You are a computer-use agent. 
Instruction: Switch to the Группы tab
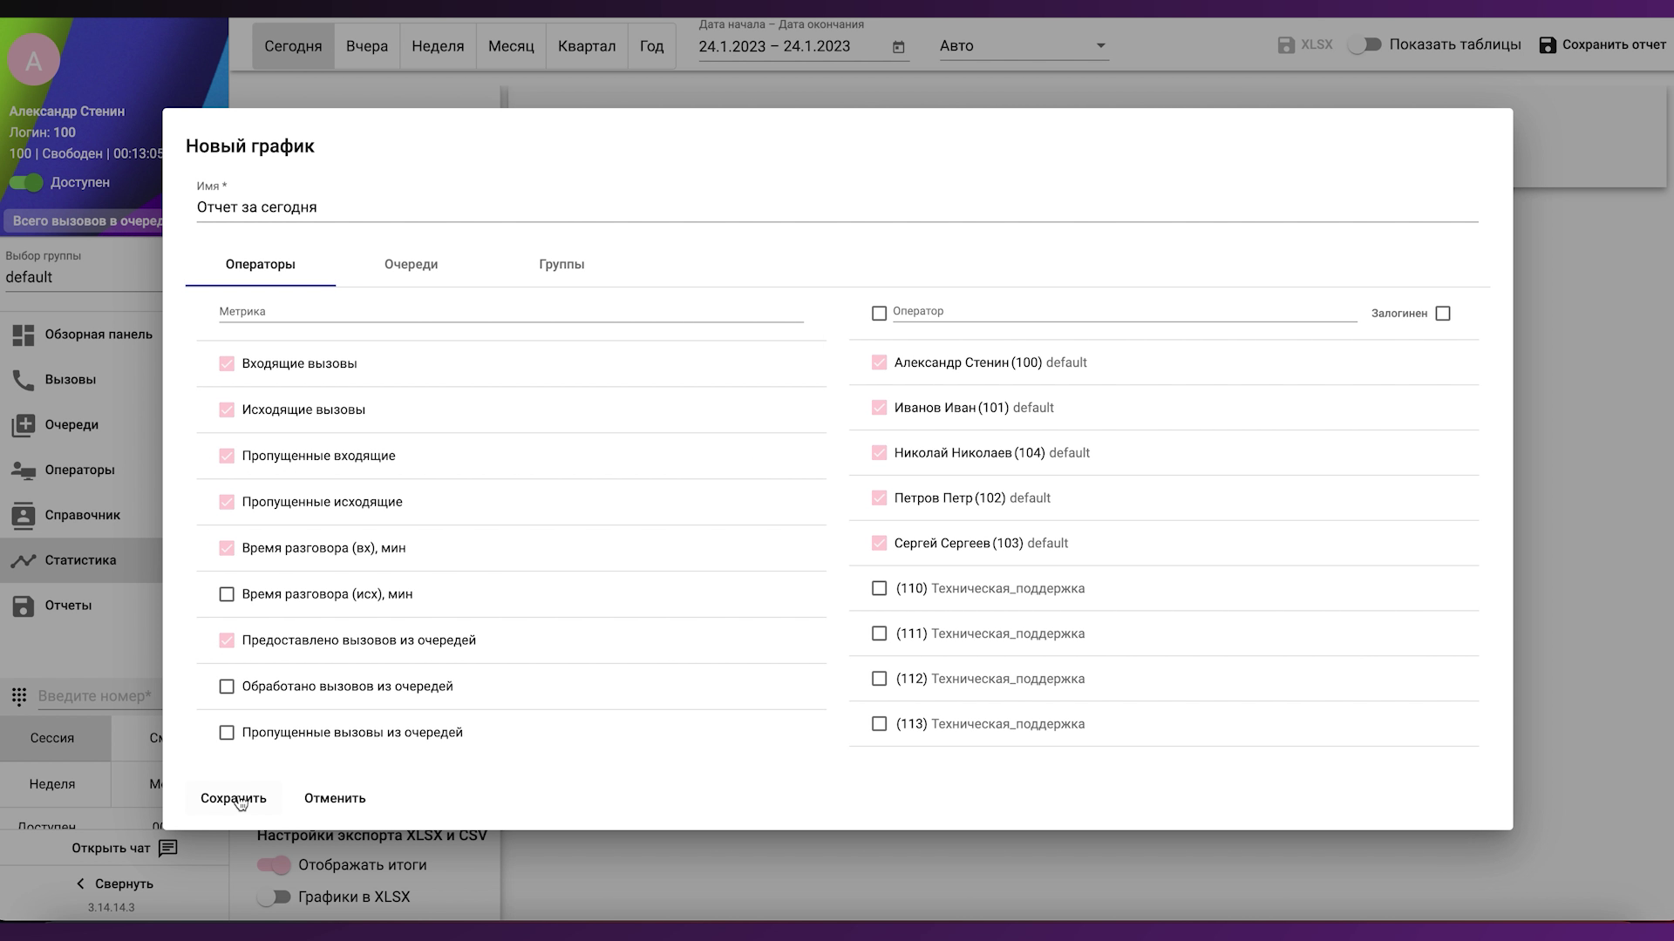click(x=561, y=264)
